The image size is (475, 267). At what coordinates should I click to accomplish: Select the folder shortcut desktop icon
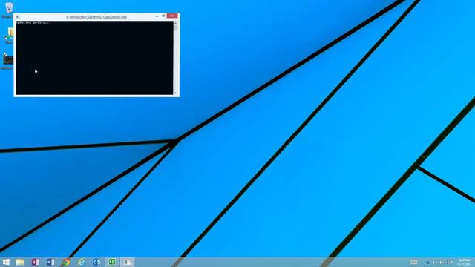tap(9, 36)
